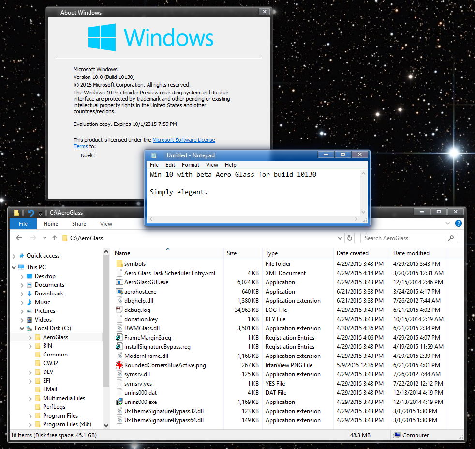Click the aerohost.exe file icon
475x449 pixels.
(119, 292)
